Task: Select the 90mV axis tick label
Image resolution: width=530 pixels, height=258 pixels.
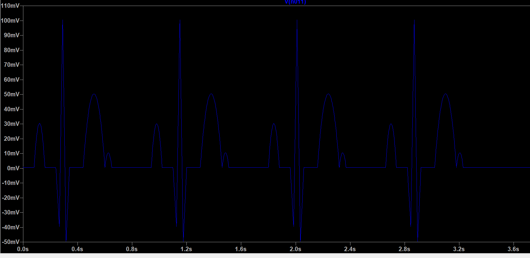Action: click(x=12, y=35)
